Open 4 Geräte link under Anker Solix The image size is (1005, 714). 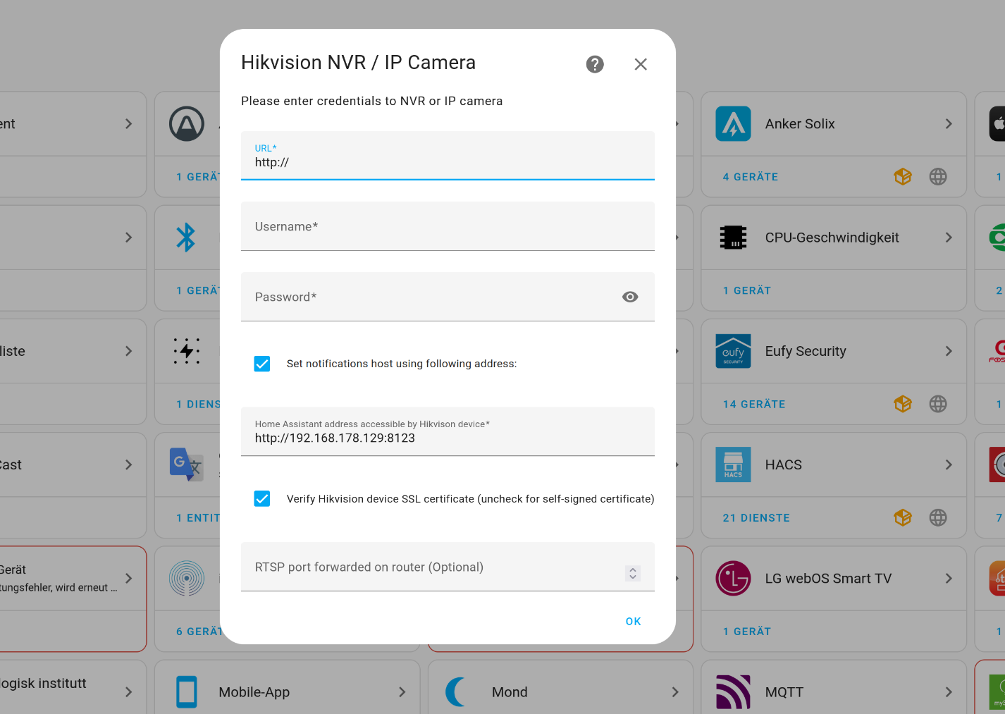coord(751,177)
